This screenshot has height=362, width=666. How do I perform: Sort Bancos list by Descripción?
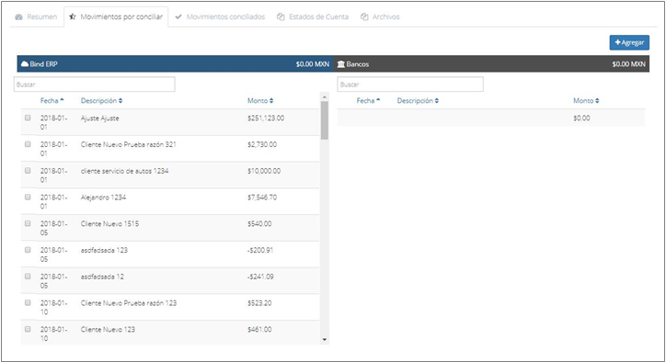coord(418,100)
